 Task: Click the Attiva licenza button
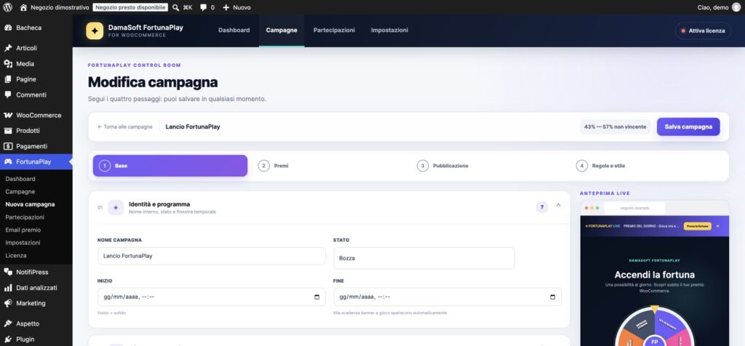point(703,31)
